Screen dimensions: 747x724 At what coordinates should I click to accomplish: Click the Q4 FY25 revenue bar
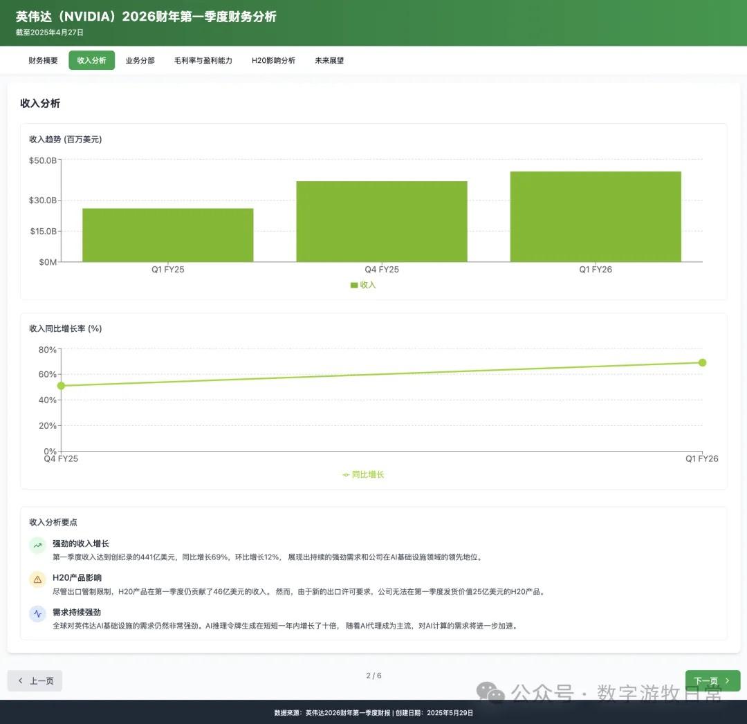(382, 222)
